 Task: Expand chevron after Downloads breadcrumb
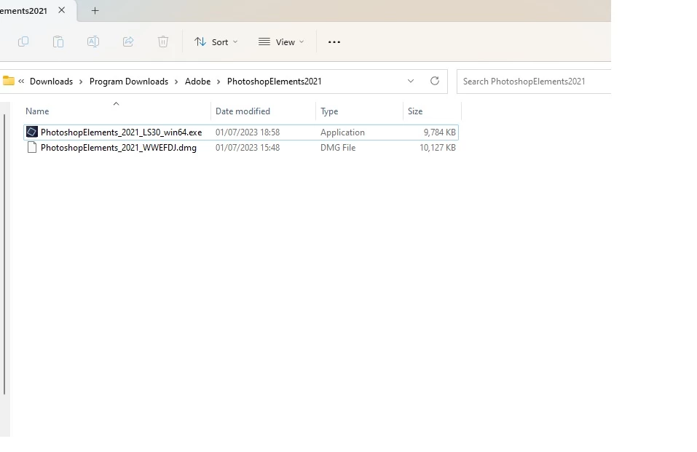81,82
